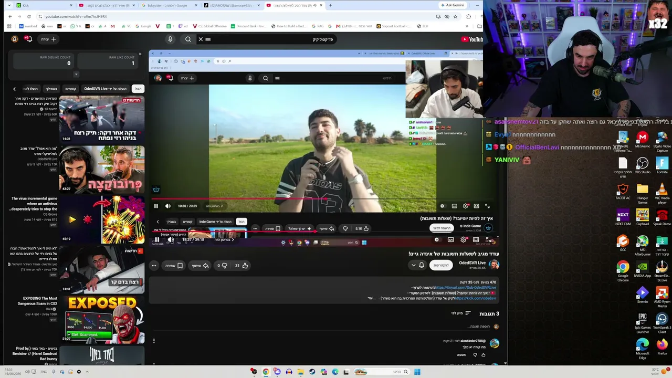Close the raw like/dislike count panel

(140, 54)
